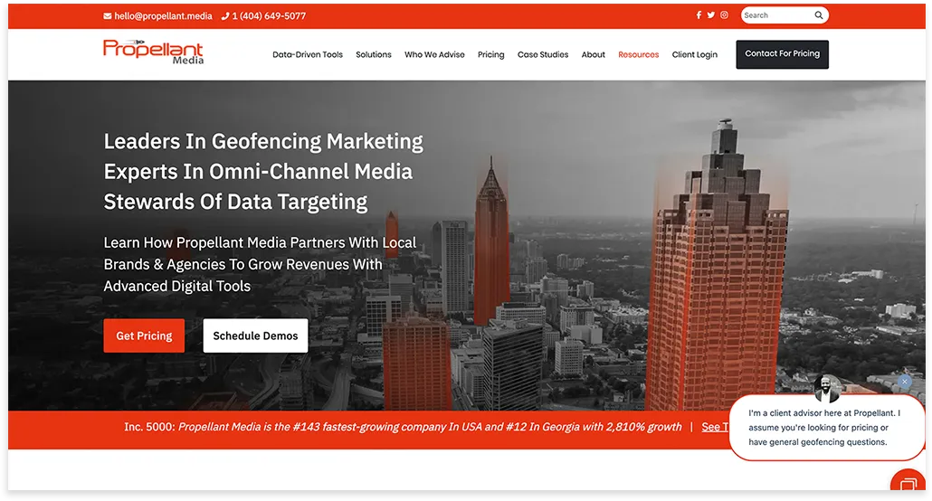Go to the Pricing page

coord(491,54)
